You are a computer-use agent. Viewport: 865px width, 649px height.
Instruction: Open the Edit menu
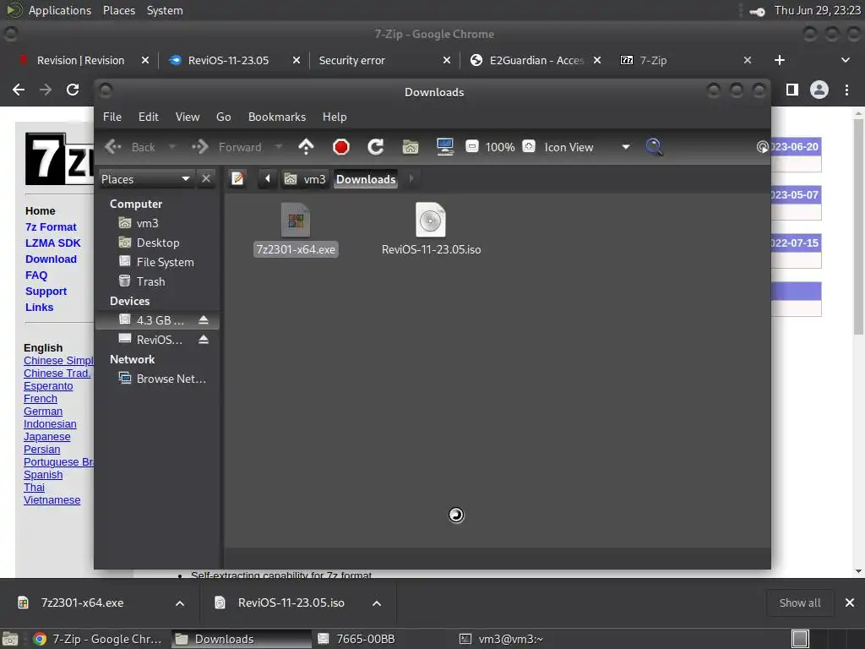coord(148,117)
